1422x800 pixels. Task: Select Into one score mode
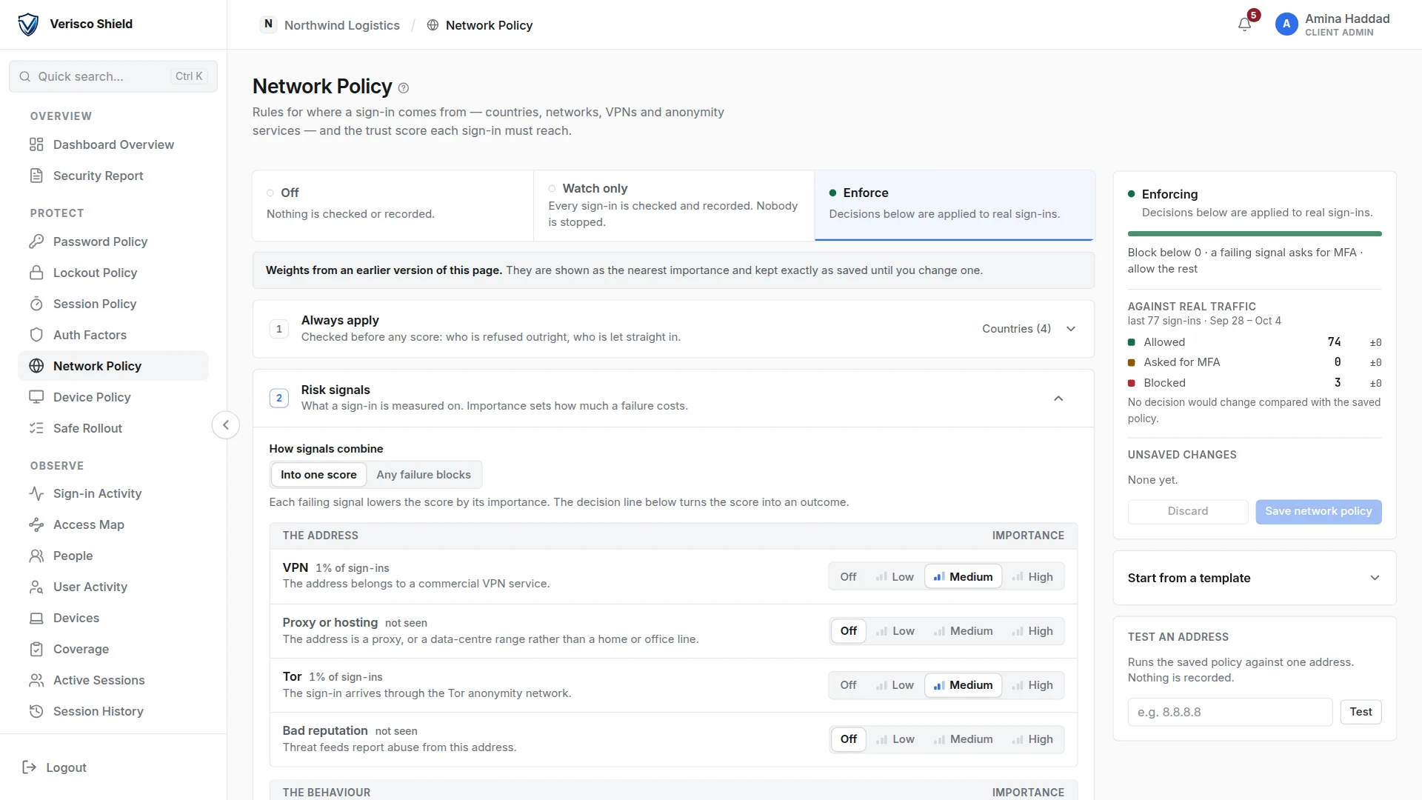pyautogui.click(x=318, y=475)
